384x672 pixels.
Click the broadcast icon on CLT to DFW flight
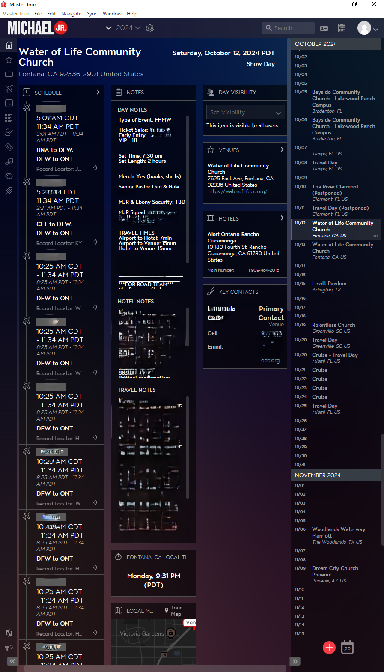pos(95,242)
